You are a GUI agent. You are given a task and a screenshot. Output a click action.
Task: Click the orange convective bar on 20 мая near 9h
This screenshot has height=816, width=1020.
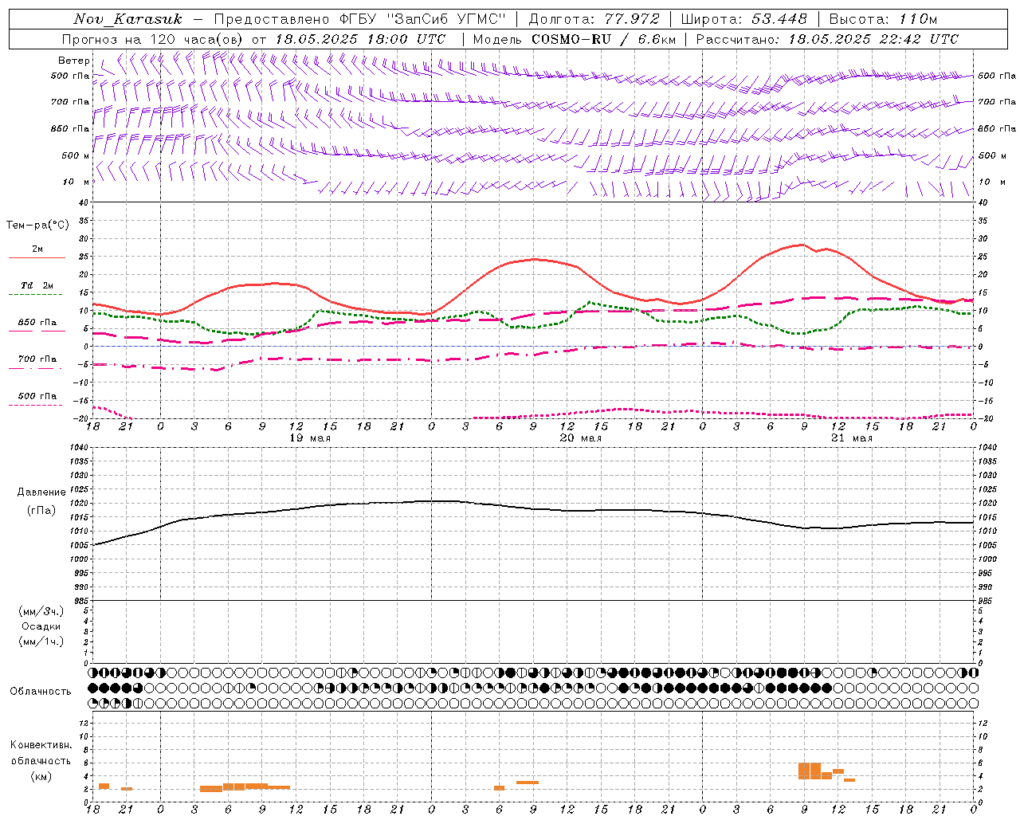(x=528, y=783)
